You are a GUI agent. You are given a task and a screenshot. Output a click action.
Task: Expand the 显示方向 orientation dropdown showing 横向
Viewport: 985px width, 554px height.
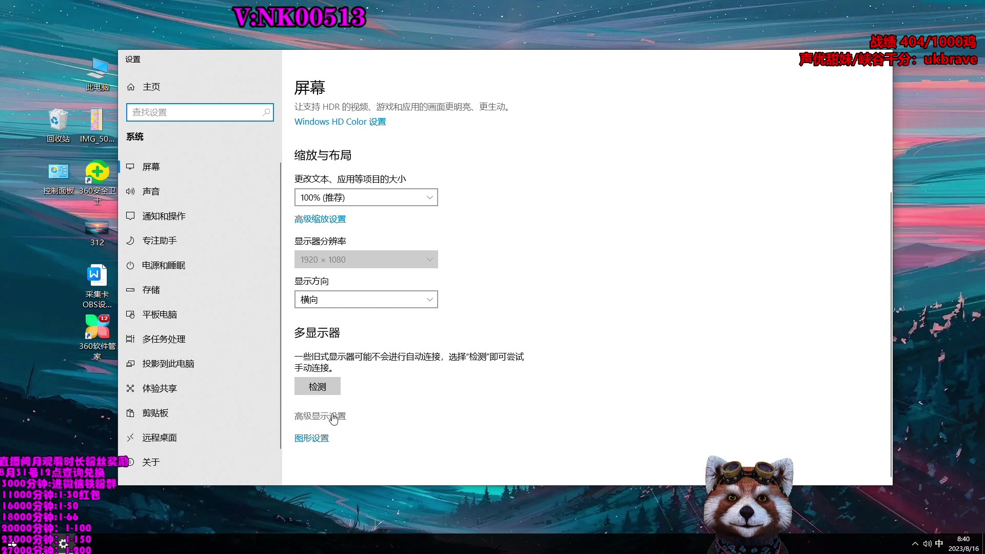[366, 299]
